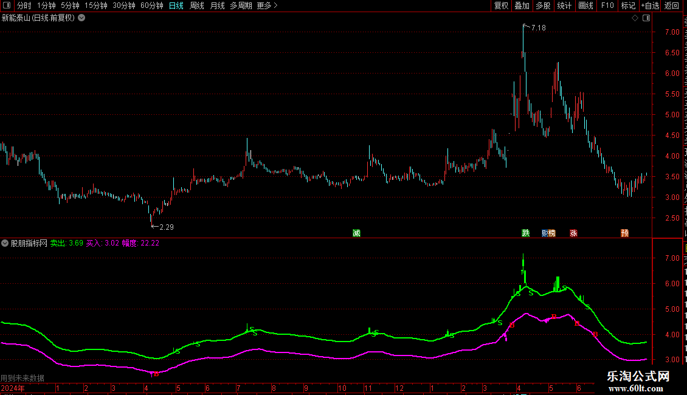Click the 涨 event marker
This screenshot has height=395, width=687.
click(x=573, y=233)
